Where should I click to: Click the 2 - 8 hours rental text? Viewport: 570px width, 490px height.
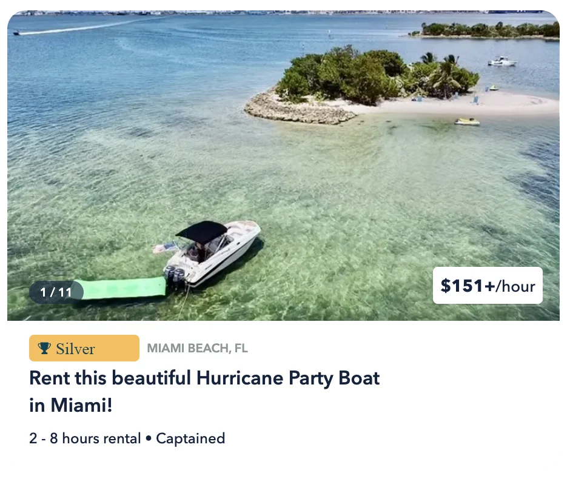85,438
